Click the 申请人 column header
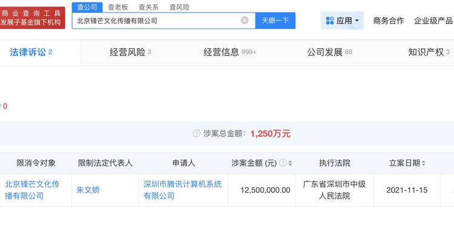454x227 pixels. (183, 163)
